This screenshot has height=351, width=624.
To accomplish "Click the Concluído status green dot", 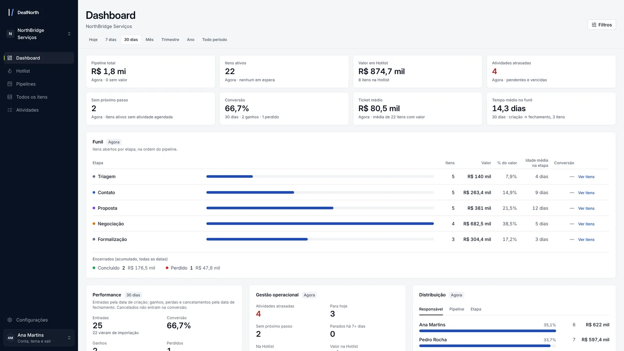I will [x=94, y=268].
